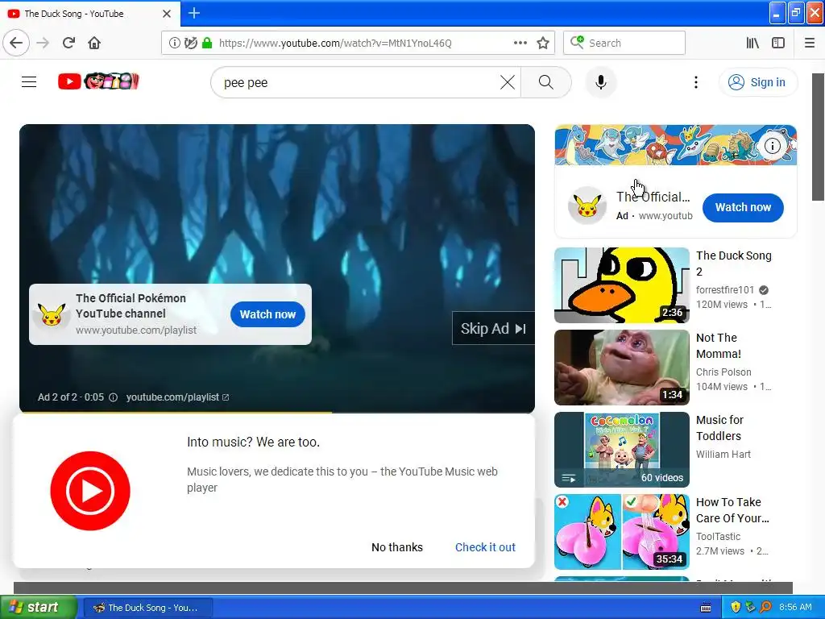Click Pikachu avatar in sidebar ad
Viewport: 825px width, 619px height.
587,206
